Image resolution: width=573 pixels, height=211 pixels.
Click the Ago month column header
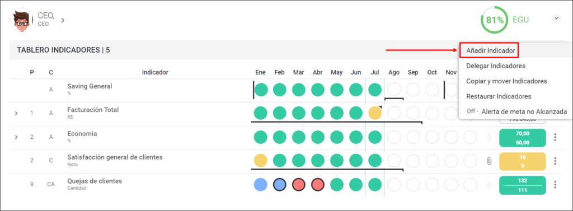[394, 72]
